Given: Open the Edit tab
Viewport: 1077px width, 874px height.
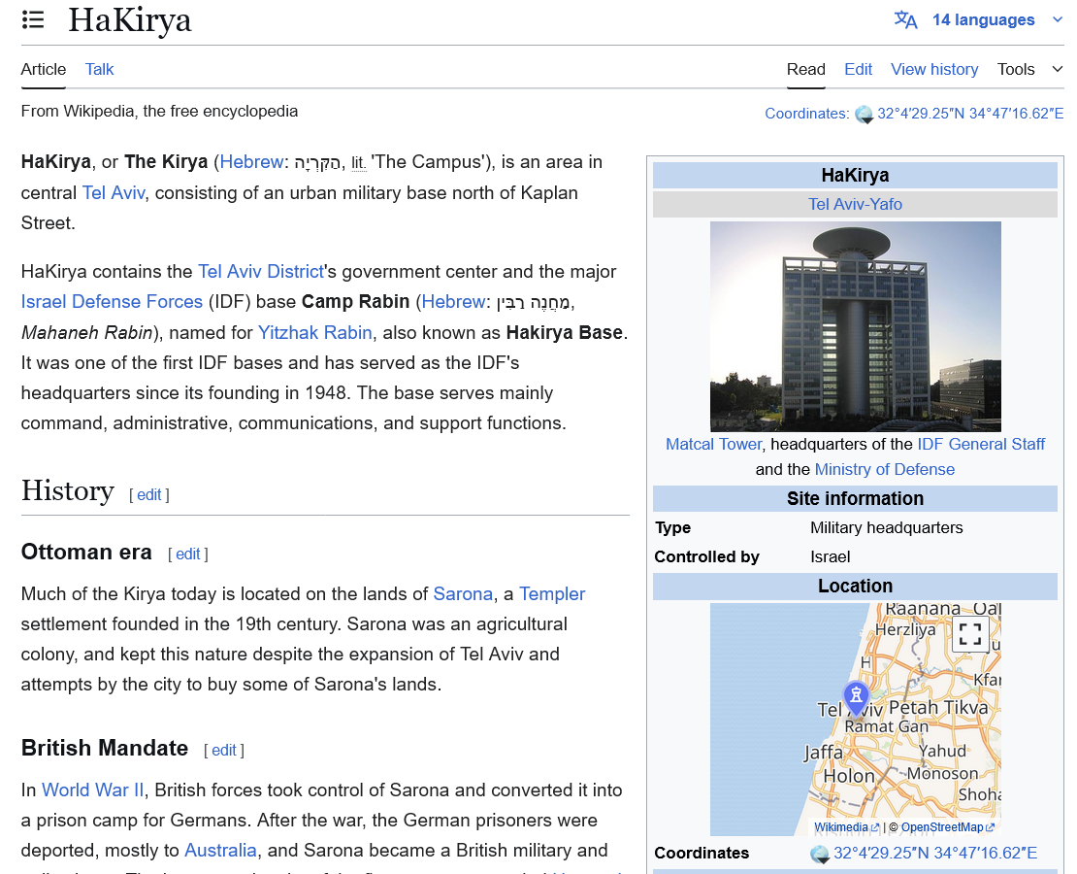Looking at the screenshot, I should (x=858, y=70).
